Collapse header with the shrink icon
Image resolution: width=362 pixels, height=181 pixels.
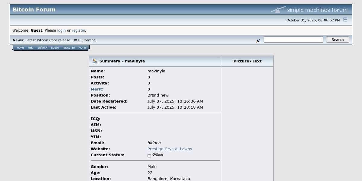click(x=345, y=20)
